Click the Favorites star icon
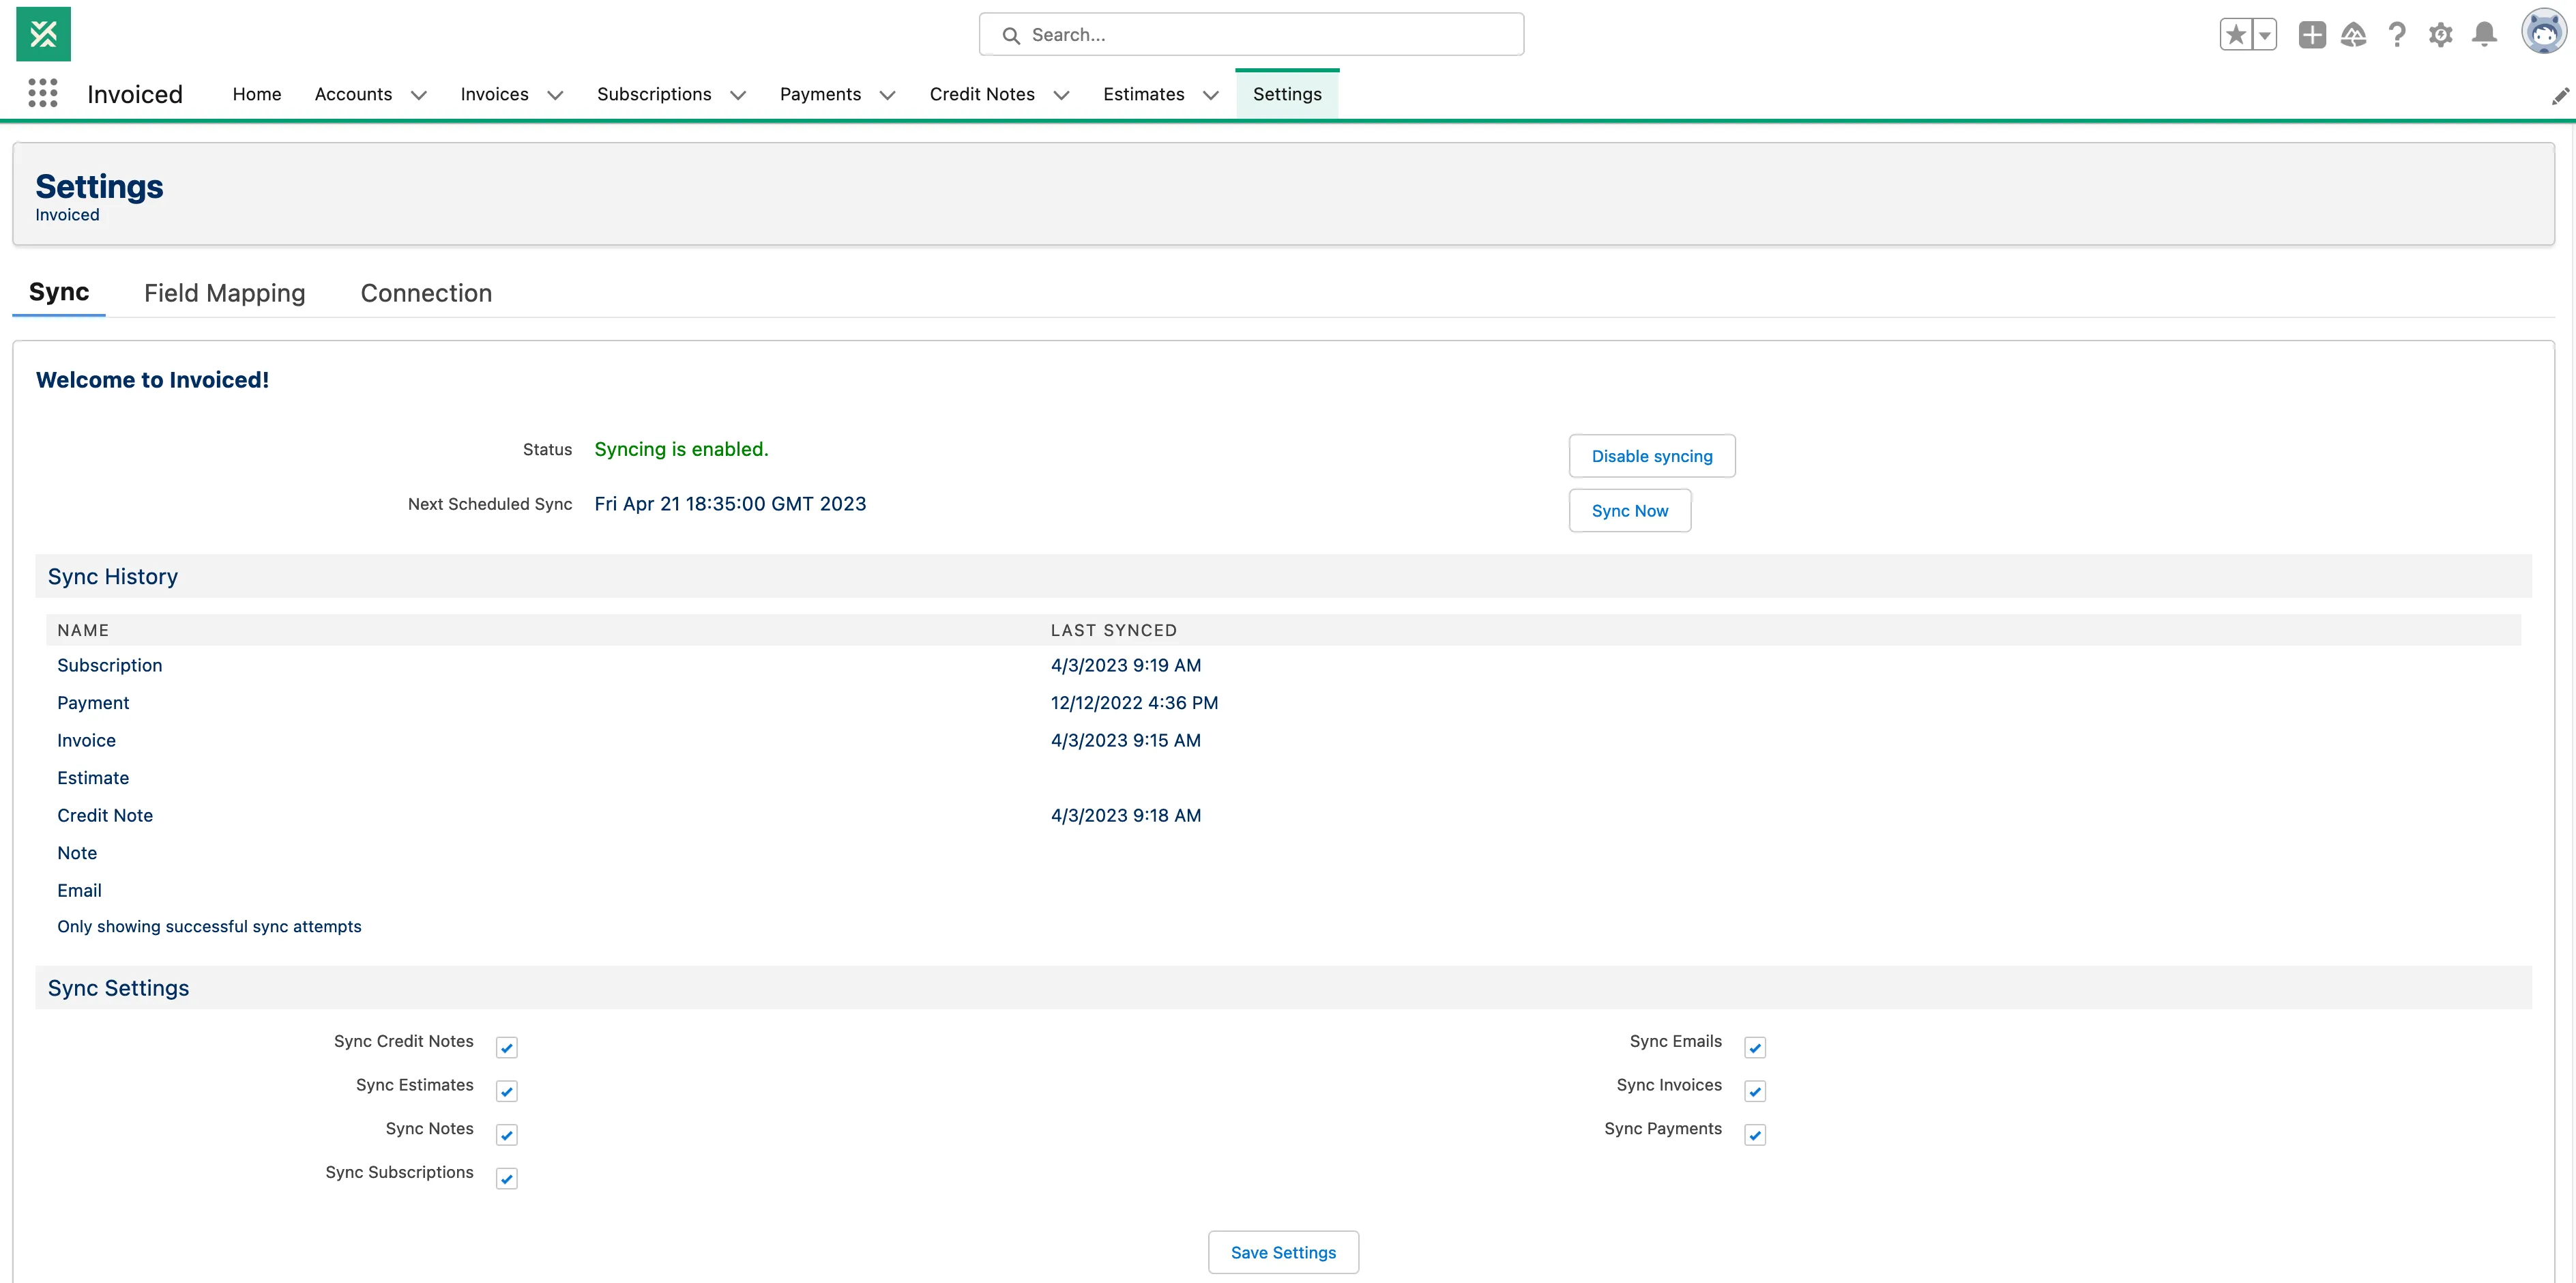2576x1283 pixels. click(x=2236, y=35)
